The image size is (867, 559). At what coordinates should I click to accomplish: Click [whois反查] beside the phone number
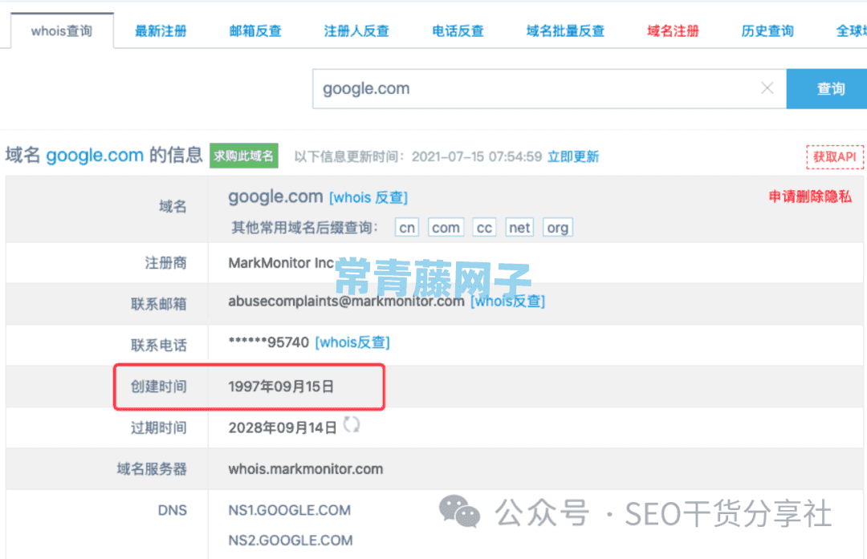pyautogui.click(x=352, y=342)
